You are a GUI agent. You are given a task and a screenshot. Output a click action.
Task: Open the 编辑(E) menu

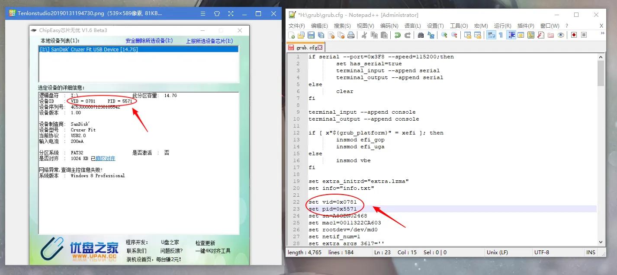click(319, 26)
